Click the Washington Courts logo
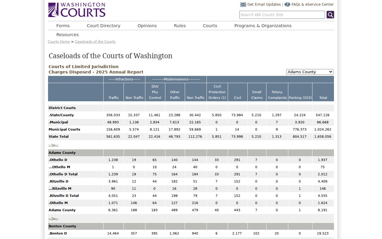Image resolution: width=382 pixels, height=239 pixels. coord(77,10)
